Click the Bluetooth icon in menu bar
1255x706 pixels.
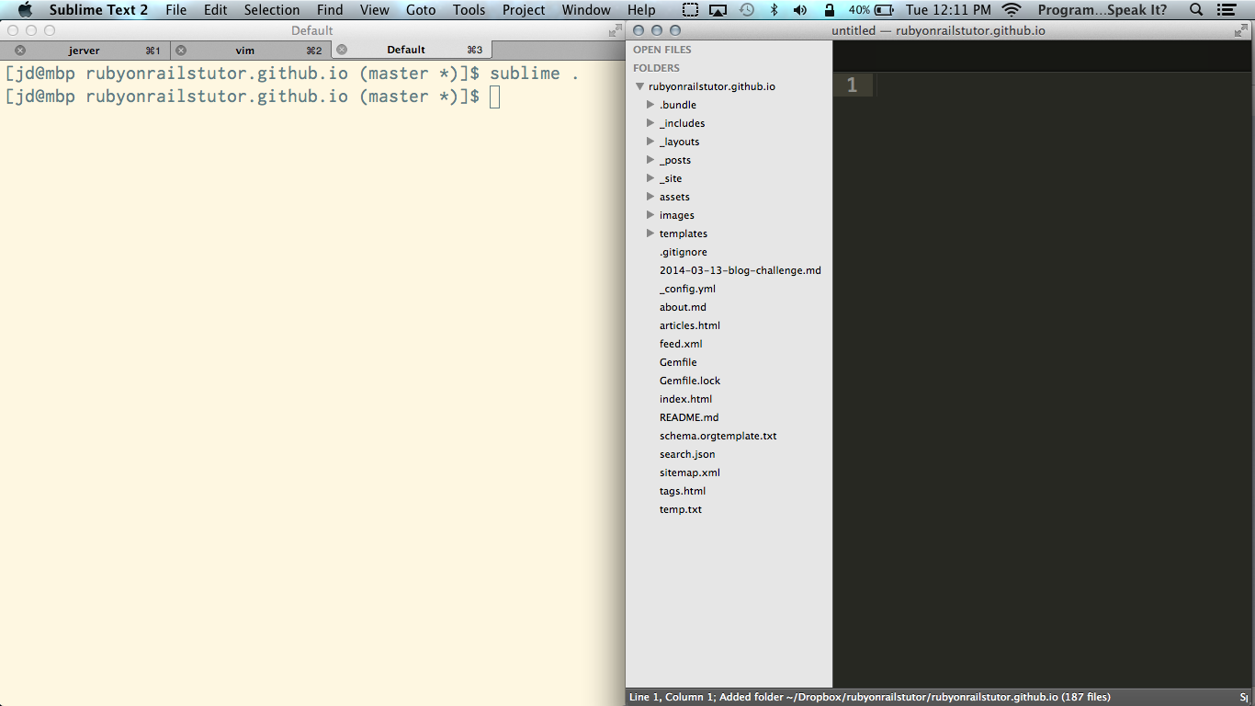point(774,10)
